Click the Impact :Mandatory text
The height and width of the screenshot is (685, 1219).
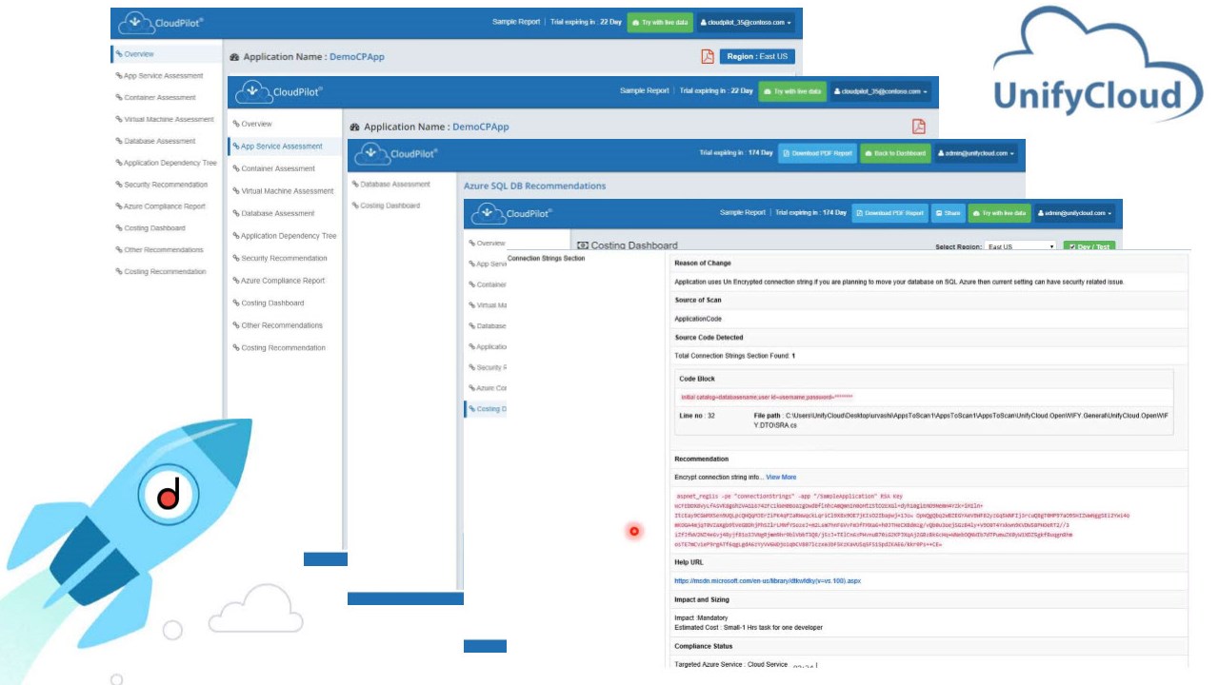pyautogui.click(x=701, y=617)
